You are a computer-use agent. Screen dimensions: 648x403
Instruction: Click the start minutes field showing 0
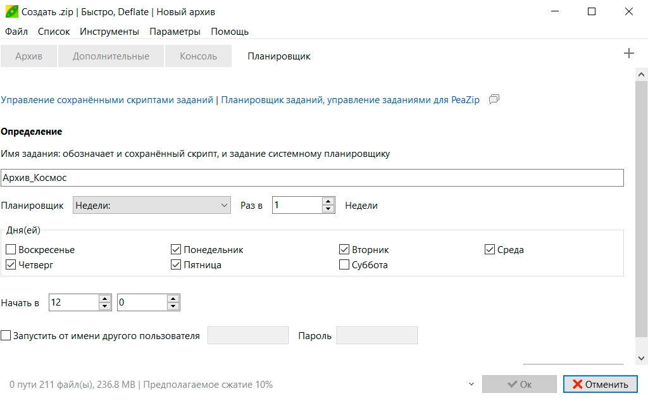(142, 302)
